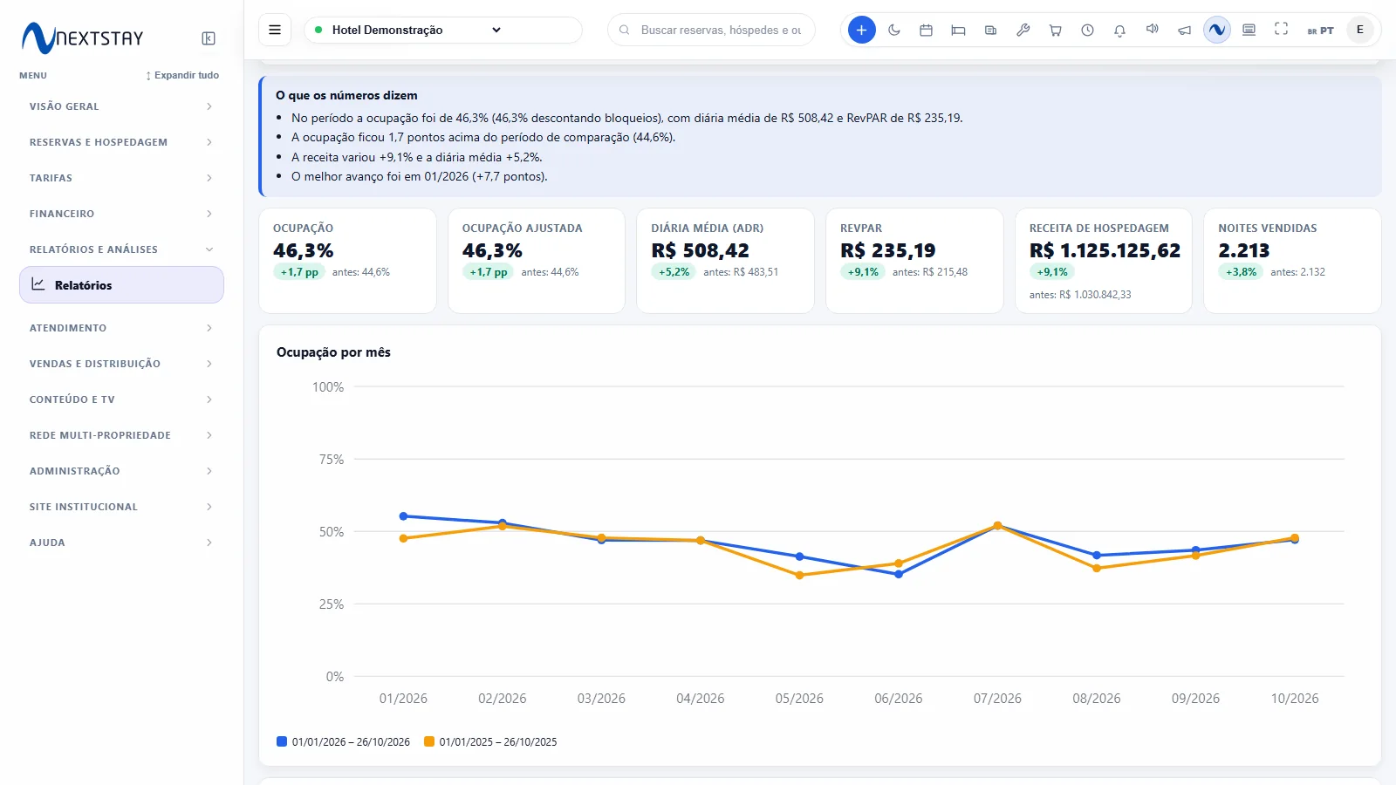
Task: Open the bed rooms icon
Action: [958, 30]
